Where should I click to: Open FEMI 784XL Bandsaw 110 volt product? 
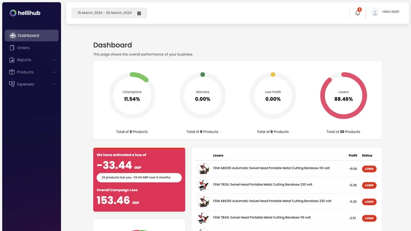pyautogui.click(x=262, y=218)
